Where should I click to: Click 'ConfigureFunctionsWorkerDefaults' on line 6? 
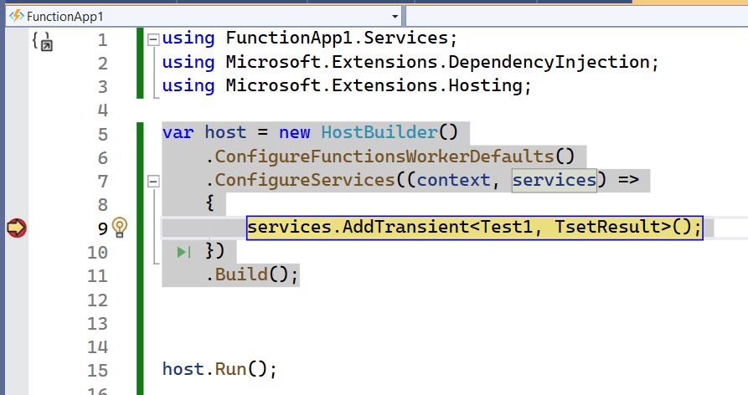click(384, 156)
